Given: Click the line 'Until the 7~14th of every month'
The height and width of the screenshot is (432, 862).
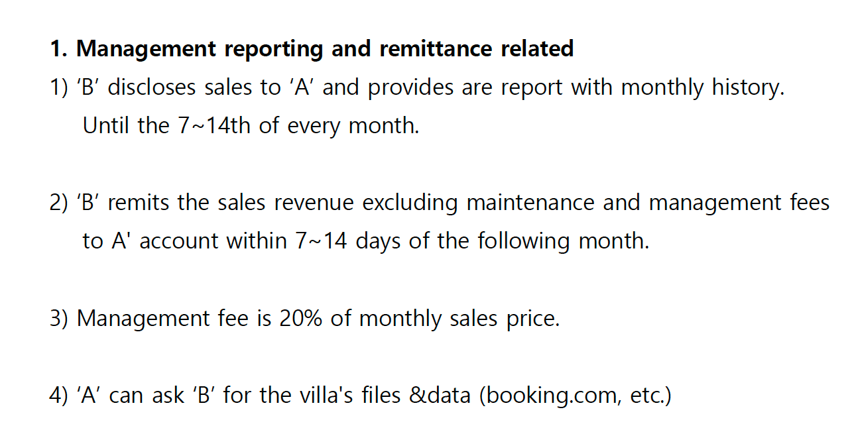Looking at the screenshot, I should pos(251,125).
